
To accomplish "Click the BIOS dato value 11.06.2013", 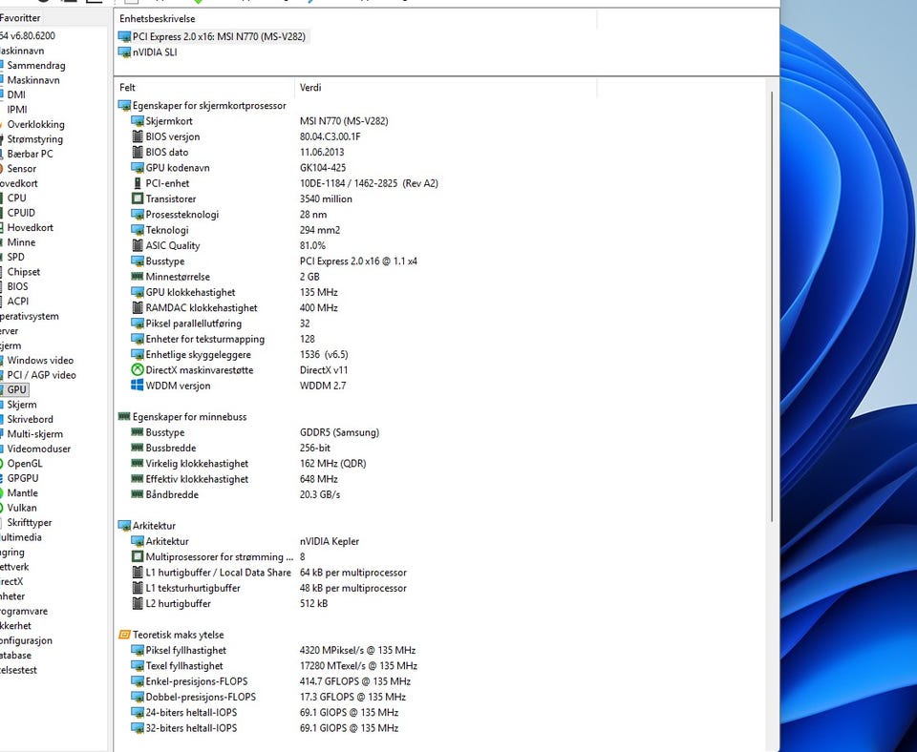I will pyautogui.click(x=324, y=152).
